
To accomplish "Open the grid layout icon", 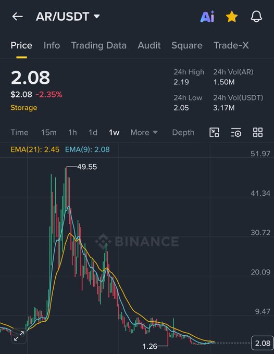I will coord(258,132).
